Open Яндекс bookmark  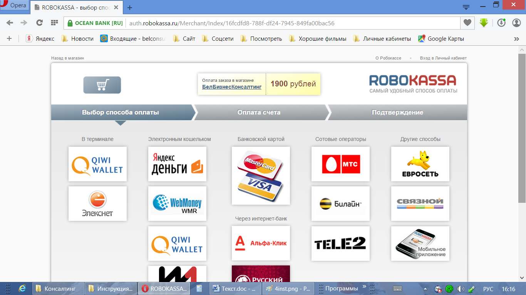(x=40, y=38)
